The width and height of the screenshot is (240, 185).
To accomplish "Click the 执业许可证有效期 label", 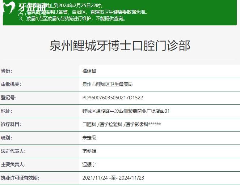I will coord(20,178).
